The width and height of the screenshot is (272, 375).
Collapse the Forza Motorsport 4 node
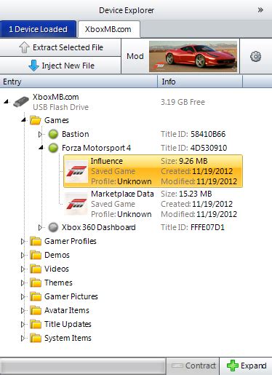click(x=41, y=147)
